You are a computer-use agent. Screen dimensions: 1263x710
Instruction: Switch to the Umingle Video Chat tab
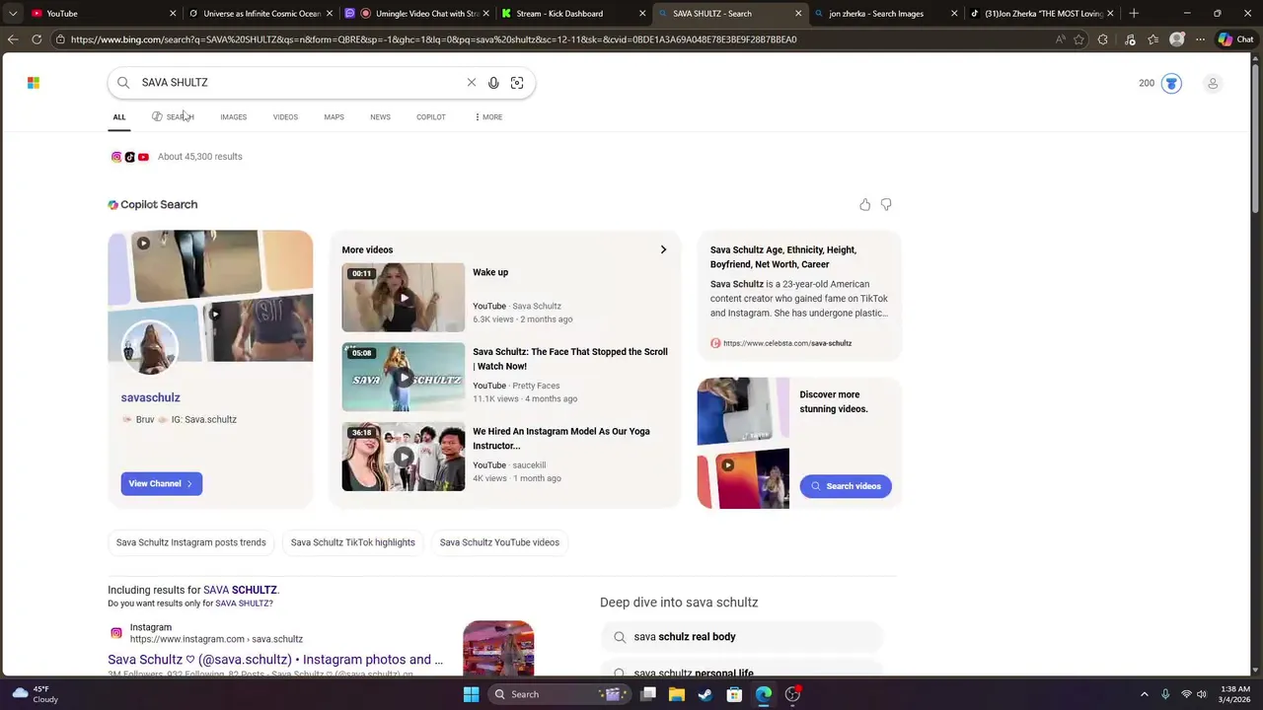(x=416, y=14)
